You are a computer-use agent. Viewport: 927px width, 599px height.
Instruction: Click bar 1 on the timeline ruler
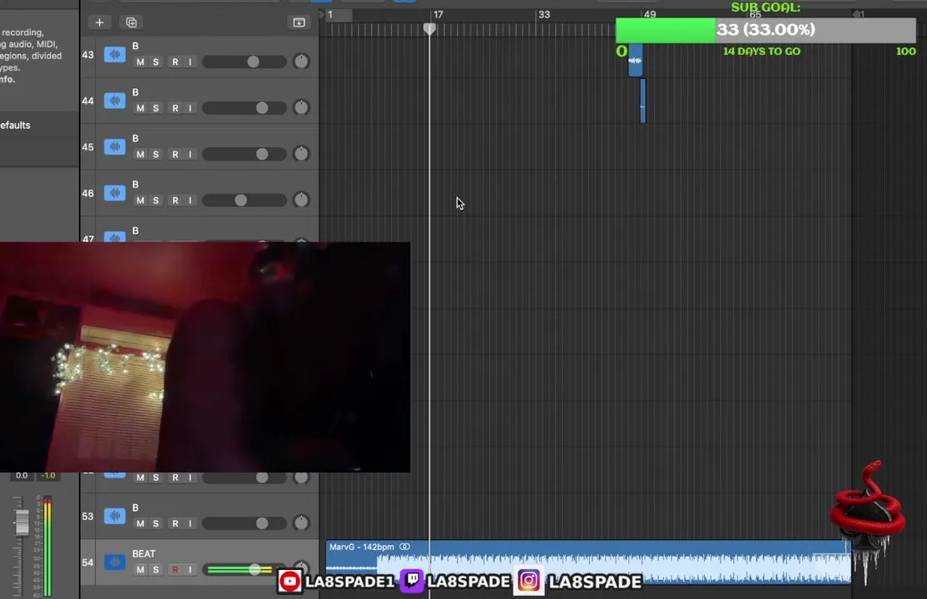click(x=330, y=14)
